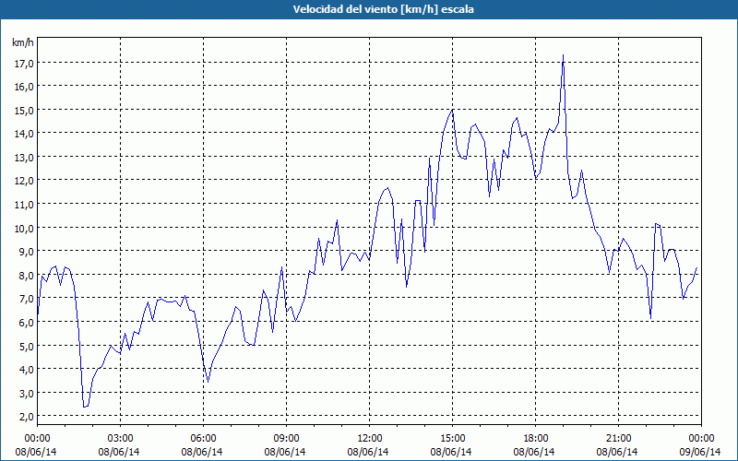Click the '09:00' time axis label
The height and width of the screenshot is (461, 738).
(x=287, y=439)
